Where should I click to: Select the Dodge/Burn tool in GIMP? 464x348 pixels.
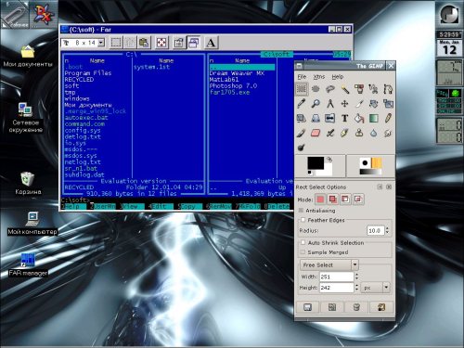click(x=302, y=148)
